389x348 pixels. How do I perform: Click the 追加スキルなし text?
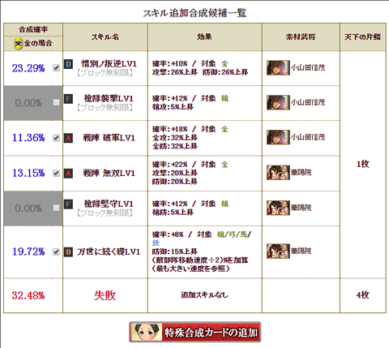tap(204, 295)
